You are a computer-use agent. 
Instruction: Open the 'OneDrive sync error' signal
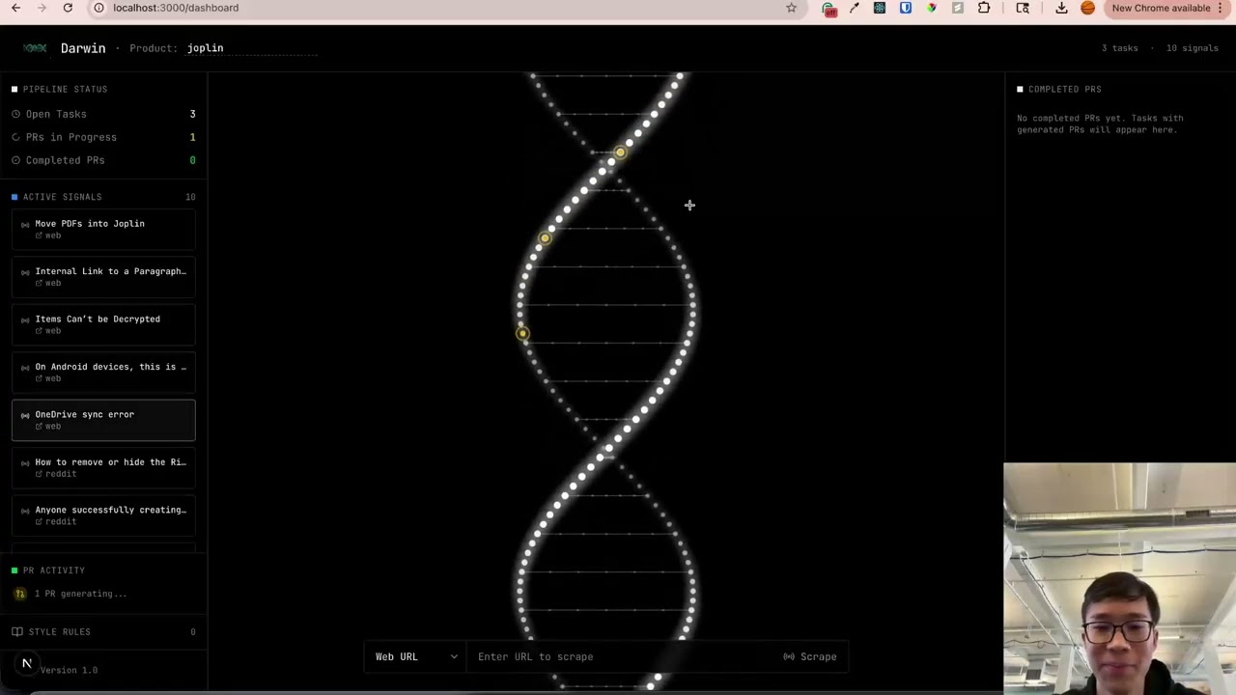point(103,420)
